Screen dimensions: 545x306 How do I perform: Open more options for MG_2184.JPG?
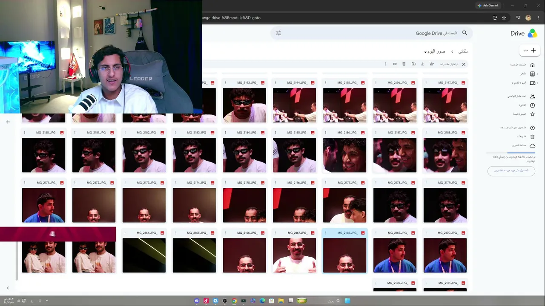point(225,133)
